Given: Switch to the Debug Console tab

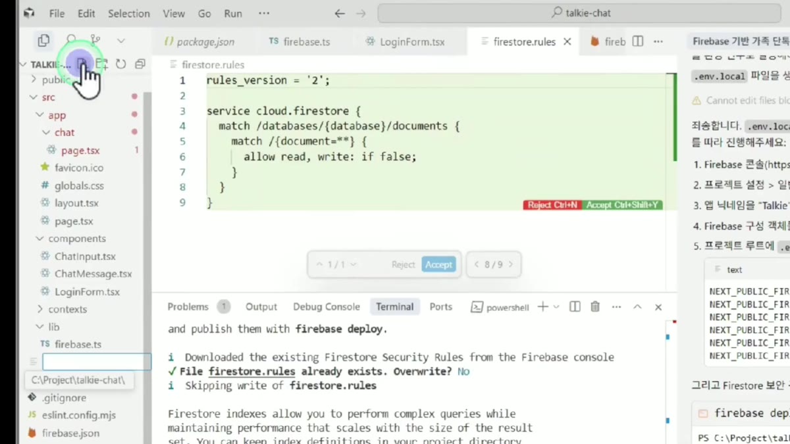Looking at the screenshot, I should pyautogui.click(x=327, y=307).
